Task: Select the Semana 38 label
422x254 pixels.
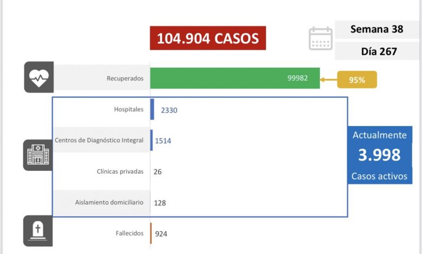Action: click(377, 29)
